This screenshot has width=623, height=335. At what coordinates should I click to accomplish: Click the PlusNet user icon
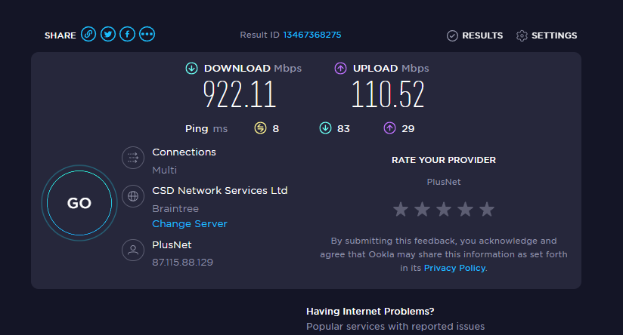pyautogui.click(x=133, y=251)
